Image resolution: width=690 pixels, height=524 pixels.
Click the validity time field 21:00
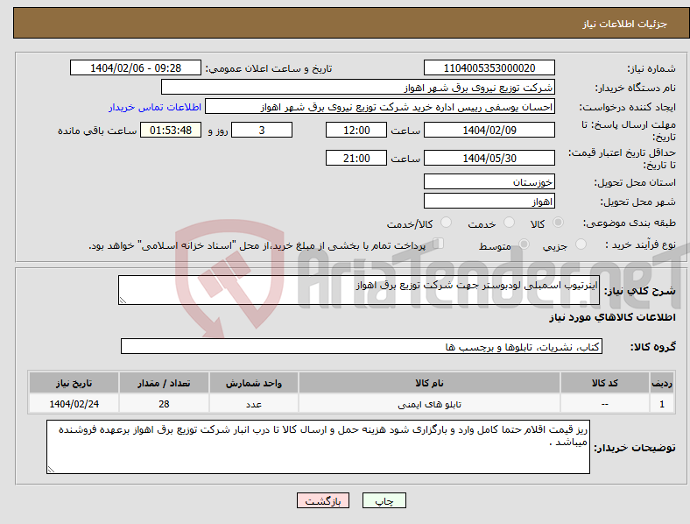(356, 158)
